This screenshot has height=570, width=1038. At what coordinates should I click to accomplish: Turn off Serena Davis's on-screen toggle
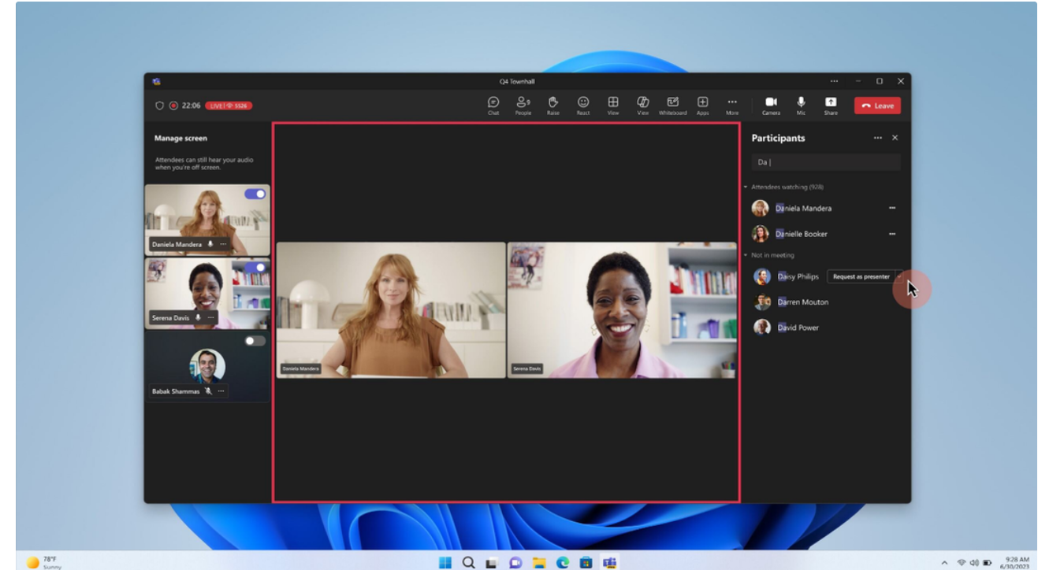coord(255,267)
